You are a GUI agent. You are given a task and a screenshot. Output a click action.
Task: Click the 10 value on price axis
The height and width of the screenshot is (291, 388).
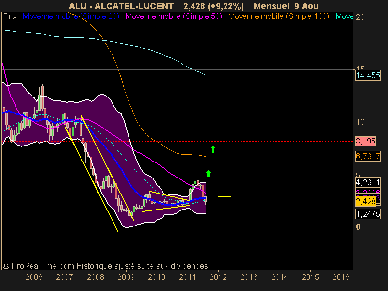tap(360, 122)
